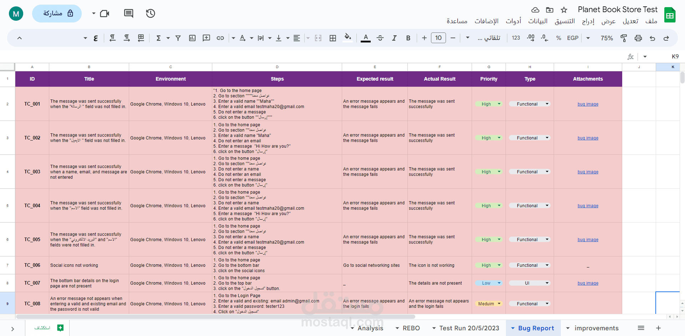
Task: Insert a link with the chain icon
Action: (220, 38)
